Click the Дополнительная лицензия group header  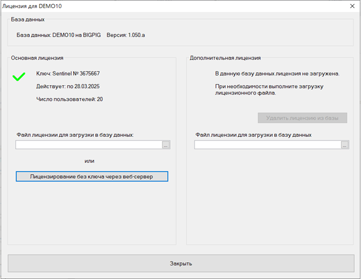(x=225, y=58)
